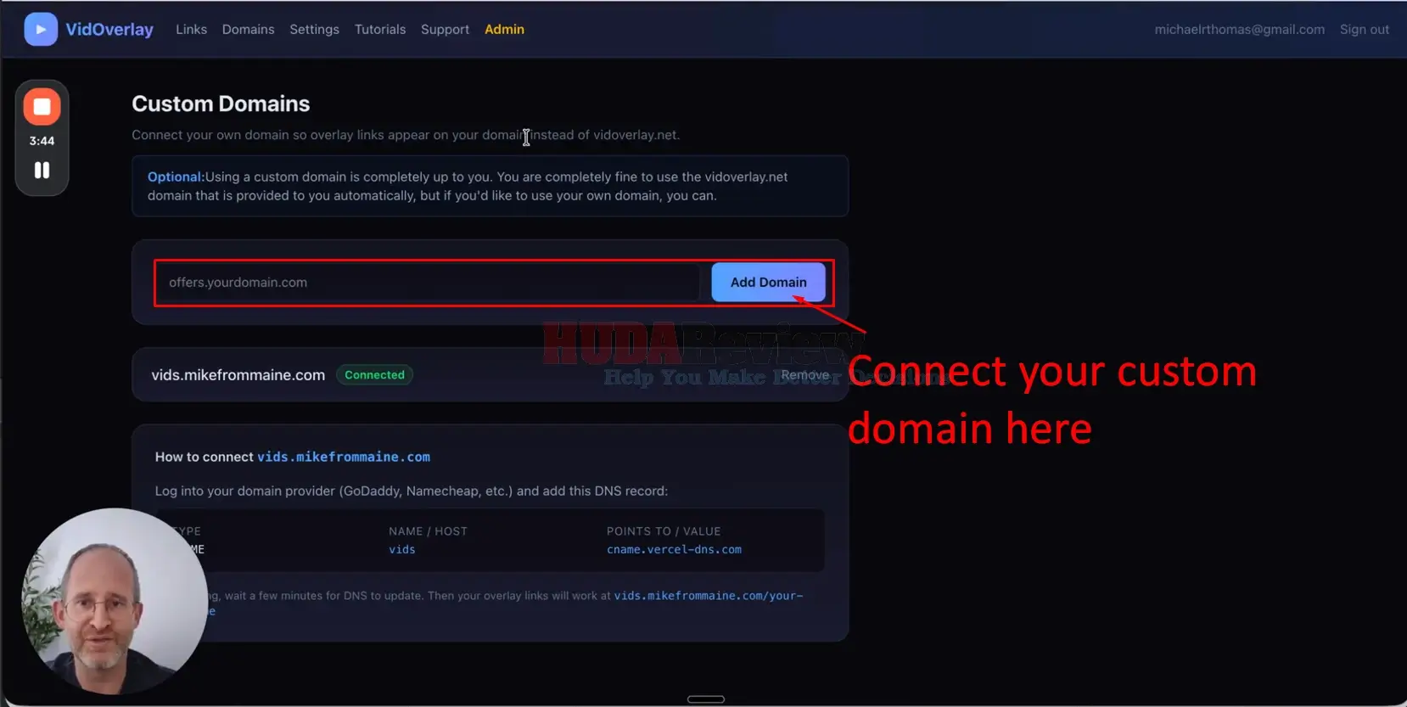Open the VidOverlay brand name link
This screenshot has width=1407, height=707.
point(109,30)
